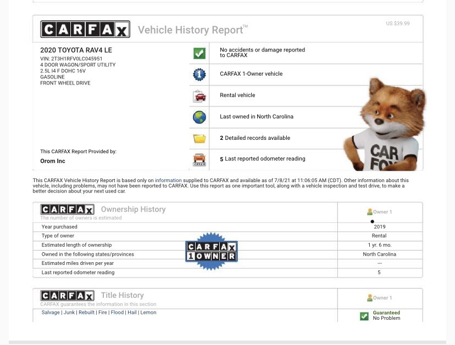455x345 pixels.
Task: Open the Hail title link
Action: [132, 312]
